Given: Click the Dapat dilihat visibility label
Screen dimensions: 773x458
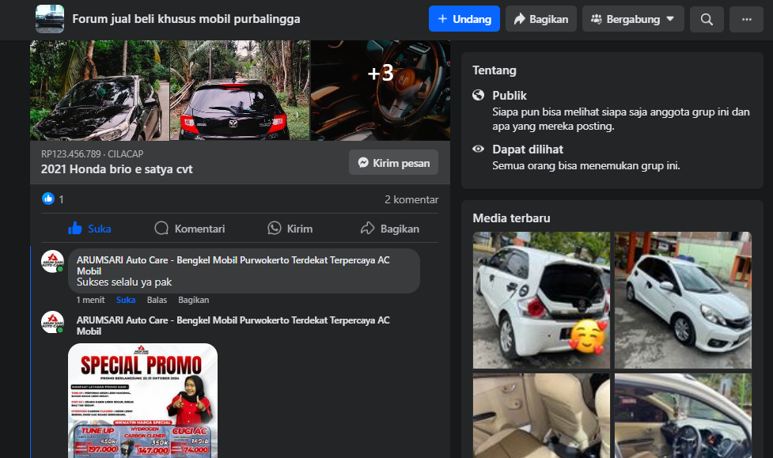Looking at the screenshot, I should (x=528, y=150).
